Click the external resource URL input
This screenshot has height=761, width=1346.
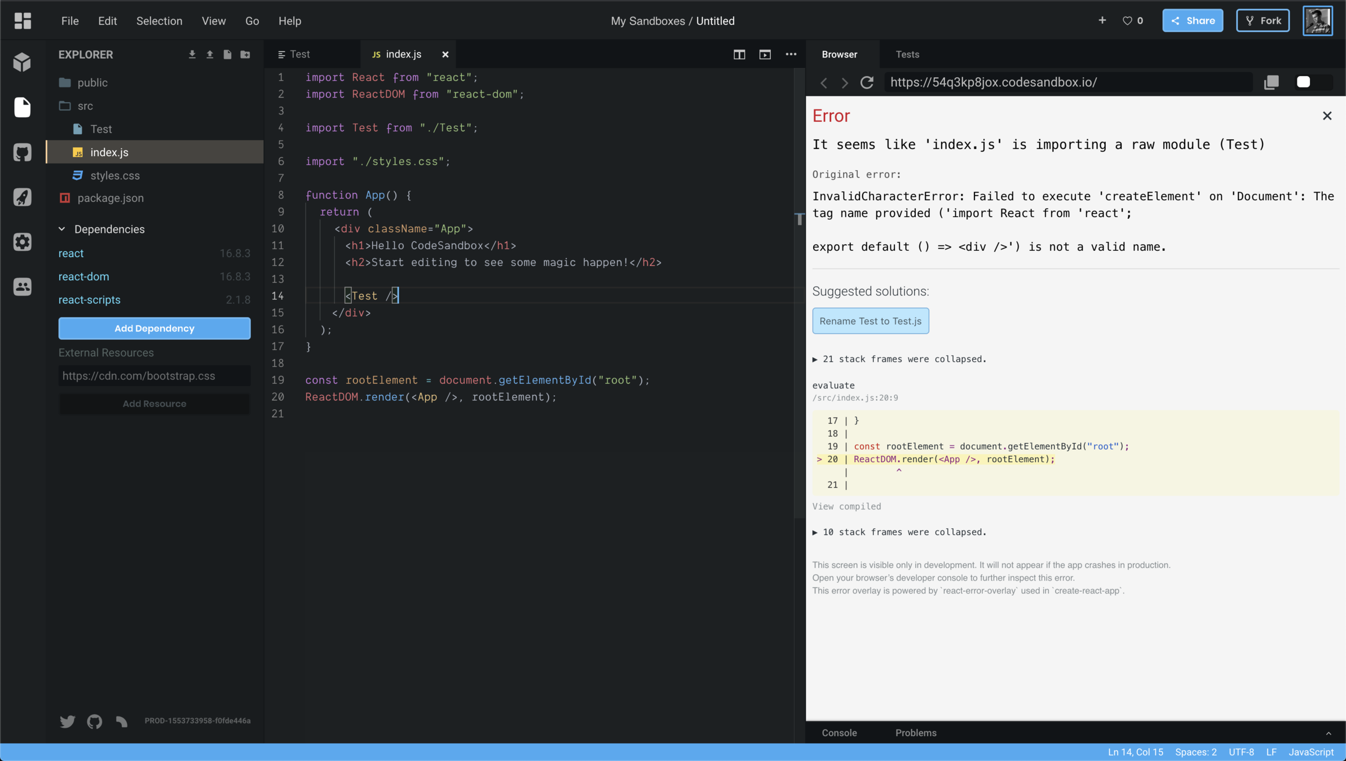154,376
